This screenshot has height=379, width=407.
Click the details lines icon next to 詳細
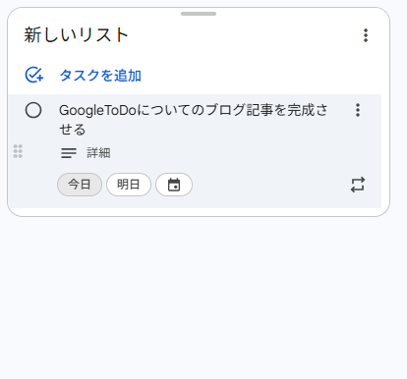(x=69, y=153)
